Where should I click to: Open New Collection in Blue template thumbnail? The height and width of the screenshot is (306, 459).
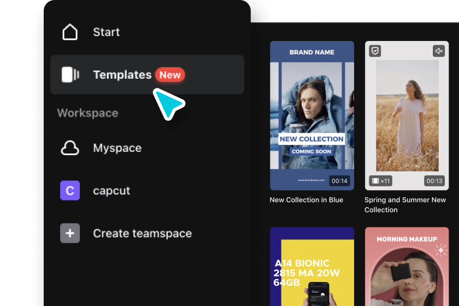coord(312,116)
